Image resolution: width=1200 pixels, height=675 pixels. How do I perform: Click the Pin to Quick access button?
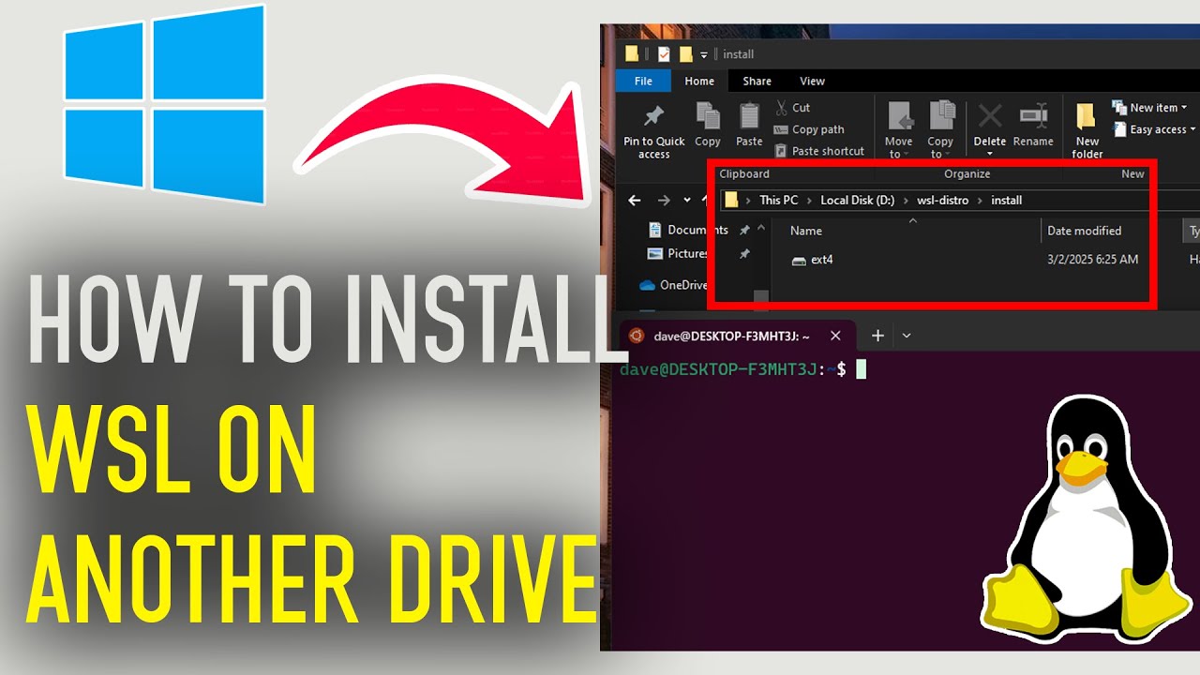click(654, 131)
